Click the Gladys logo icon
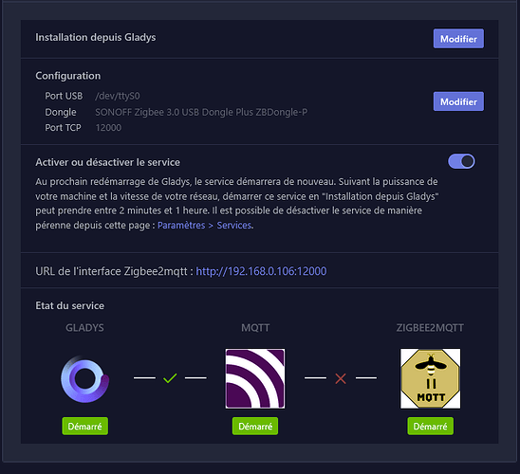520x474 pixels. [x=84, y=379]
